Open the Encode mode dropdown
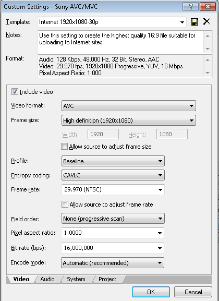The image size is (219, 301). pyautogui.click(x=113, y=262)
